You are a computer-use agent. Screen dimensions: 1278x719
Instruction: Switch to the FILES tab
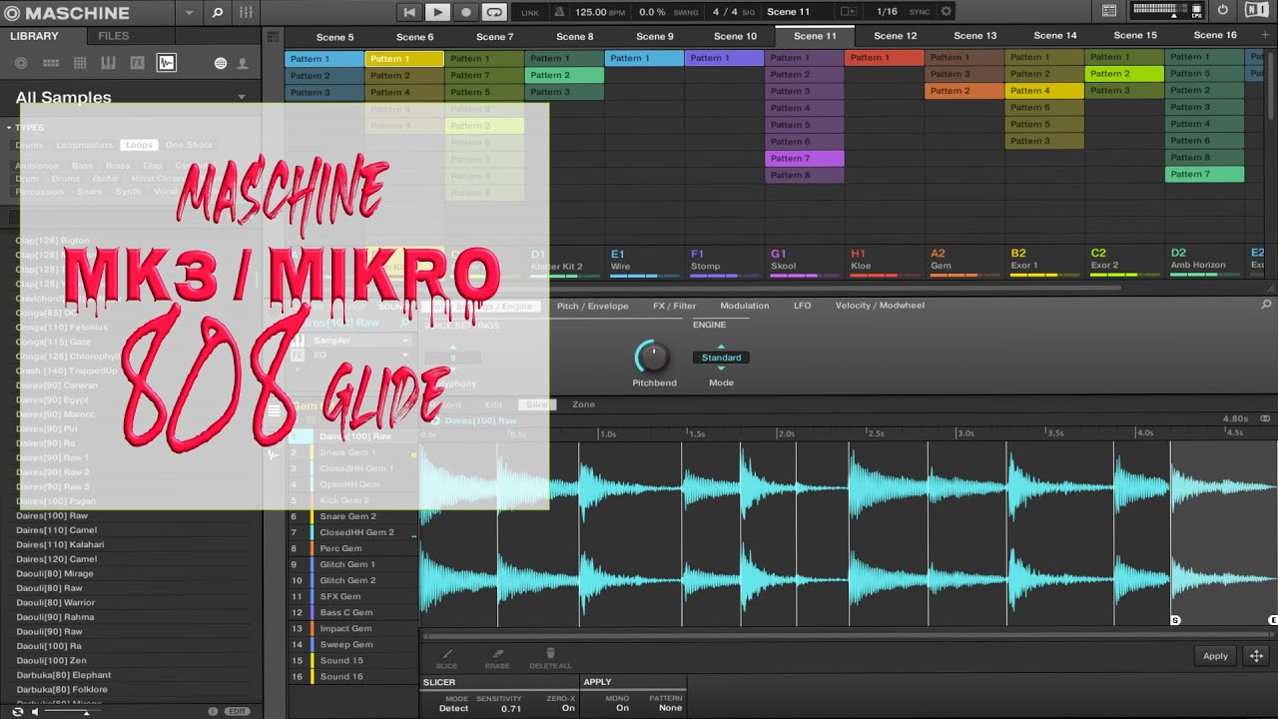(114, 36)
